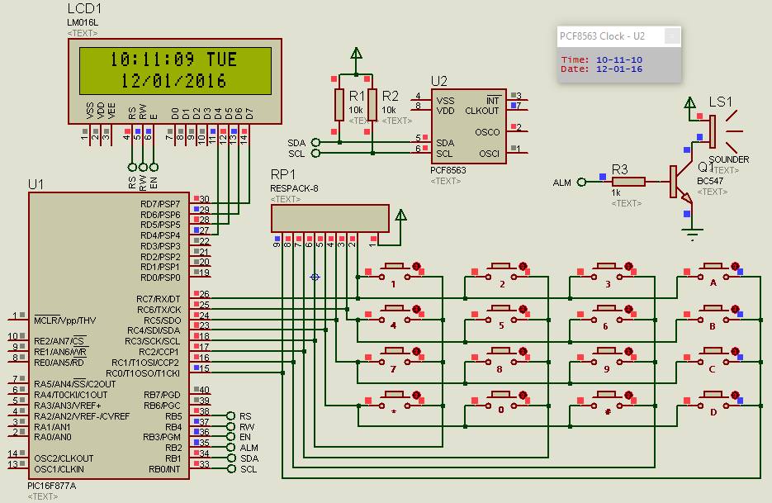Click the gray button on the clock popup
The image size is (772, 503).
[x=672, y=36]
